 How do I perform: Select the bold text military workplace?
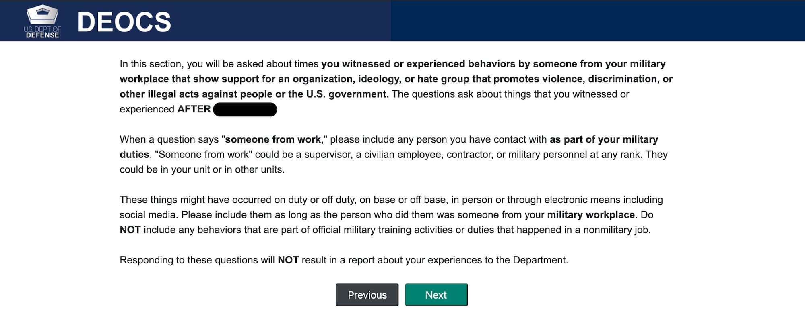[x=590, y=214]
